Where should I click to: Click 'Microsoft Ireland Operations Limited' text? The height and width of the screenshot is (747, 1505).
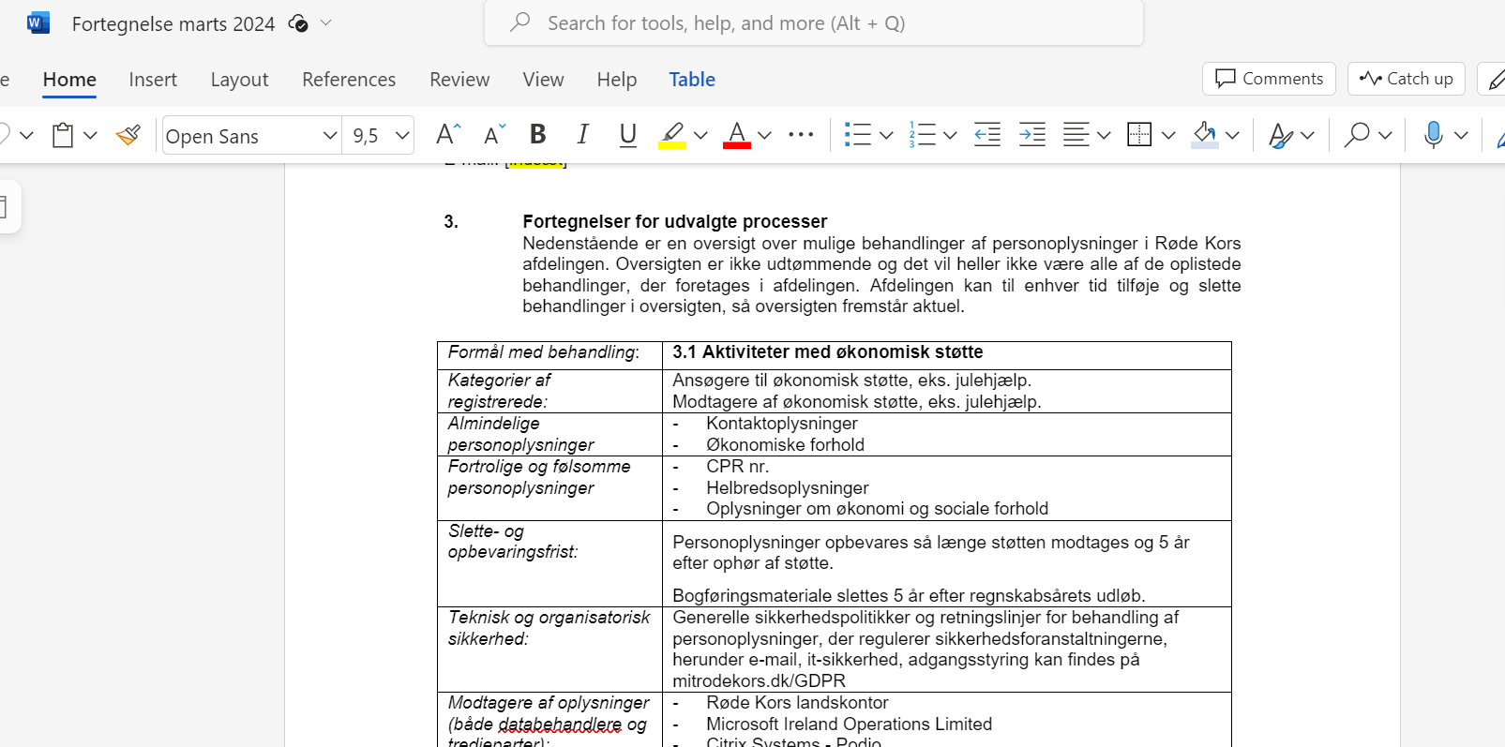point(850,725)
